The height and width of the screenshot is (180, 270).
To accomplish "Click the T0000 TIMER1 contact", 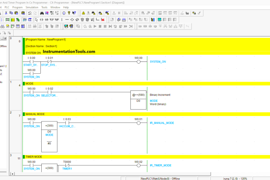I will (x=66, y=165).
